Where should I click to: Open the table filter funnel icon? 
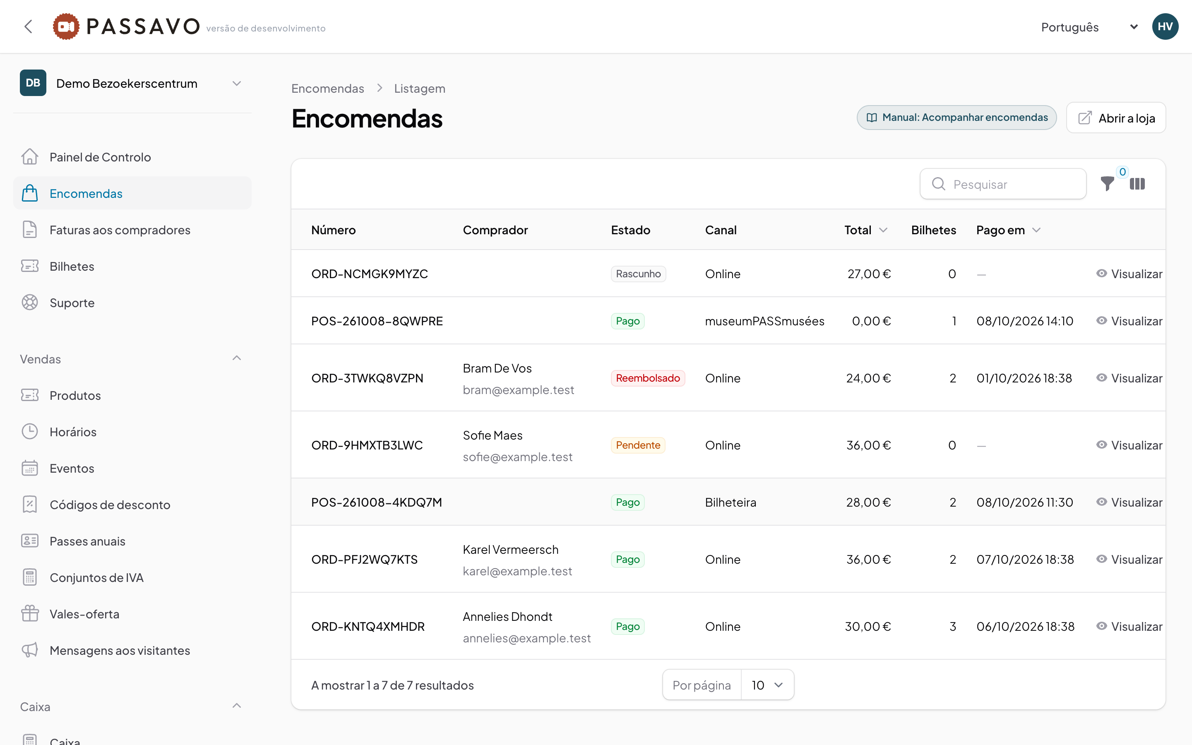pyautogui.click(x=1107, y=184)
